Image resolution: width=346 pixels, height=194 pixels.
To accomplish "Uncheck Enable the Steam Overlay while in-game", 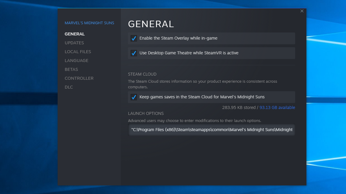I will [x=134, y=38].
